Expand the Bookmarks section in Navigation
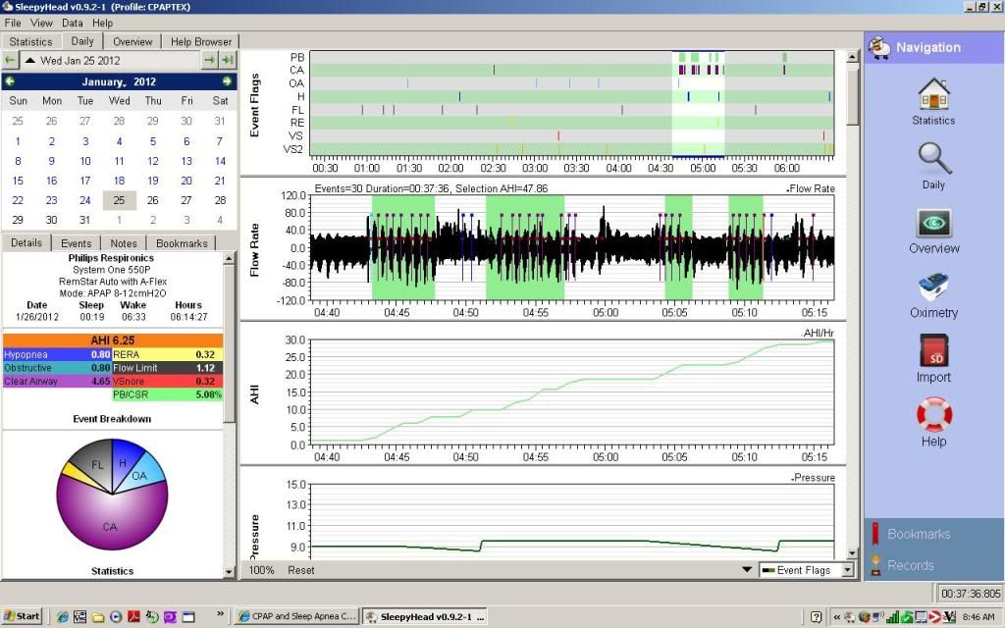This screenshot has width=1005, height=628. (919, 535)
